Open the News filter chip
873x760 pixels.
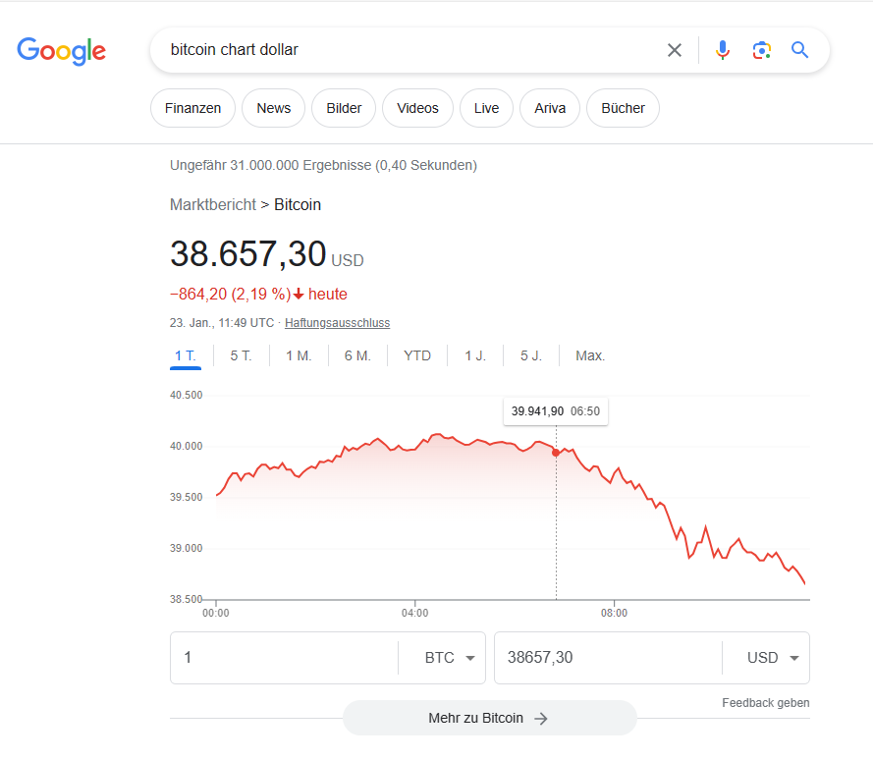(x=273, y=108)
